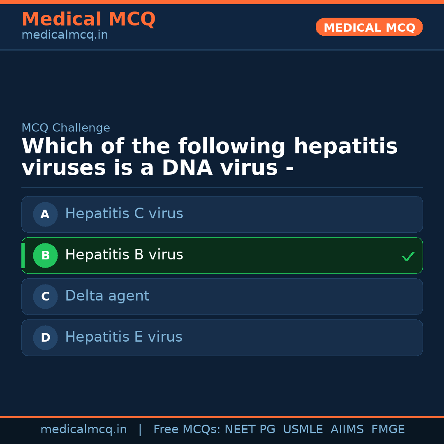
Task: Open the Medical MCQ title logo
Action: click(x=88, y=19)
